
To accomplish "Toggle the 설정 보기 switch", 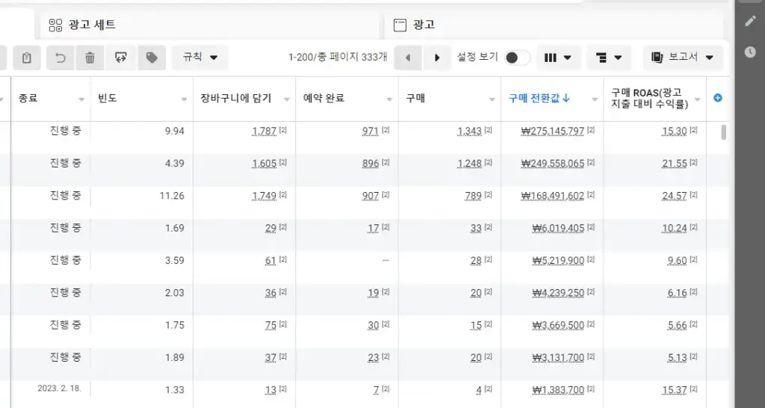I will [x=517, y=58].
